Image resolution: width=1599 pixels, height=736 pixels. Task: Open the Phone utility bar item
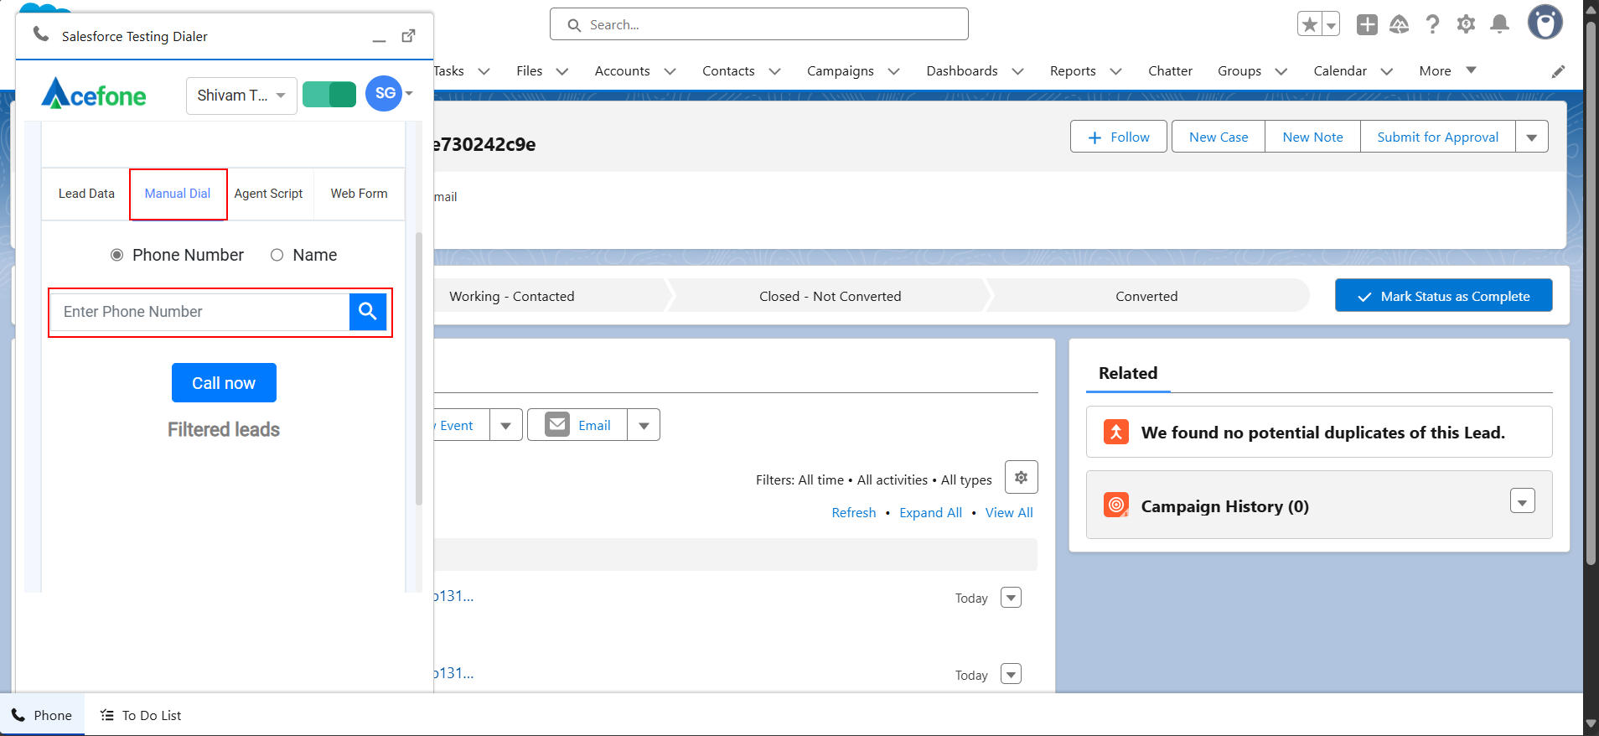tap(42, 715)
